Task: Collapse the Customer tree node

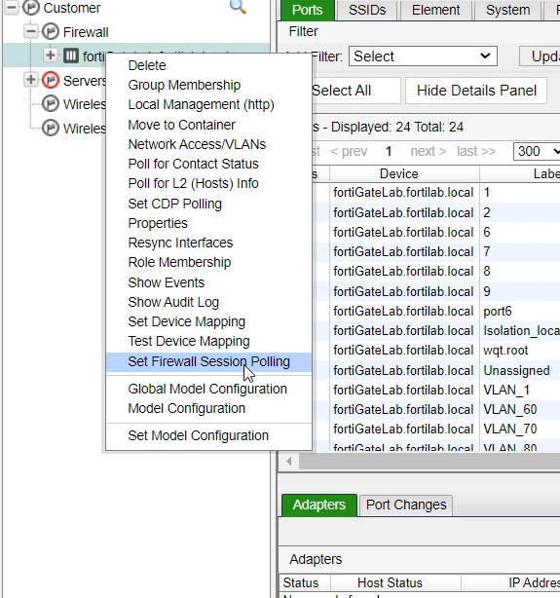Action: pos(12,8)
